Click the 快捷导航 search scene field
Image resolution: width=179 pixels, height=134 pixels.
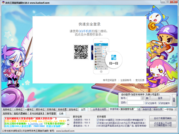coord(129,109)
